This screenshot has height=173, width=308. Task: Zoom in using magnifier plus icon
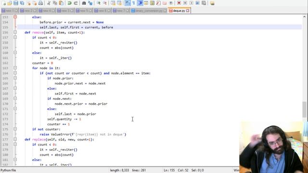point(98,3)
